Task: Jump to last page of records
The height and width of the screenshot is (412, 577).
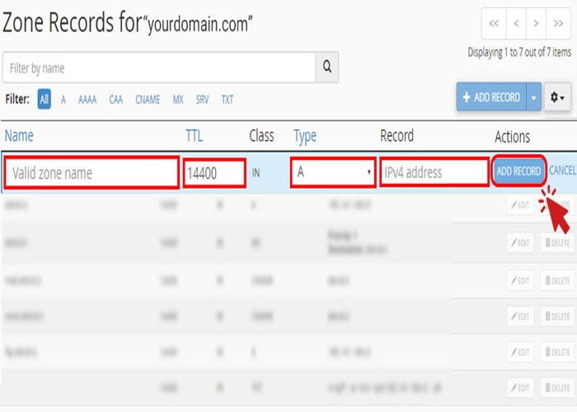Action: 558,24
